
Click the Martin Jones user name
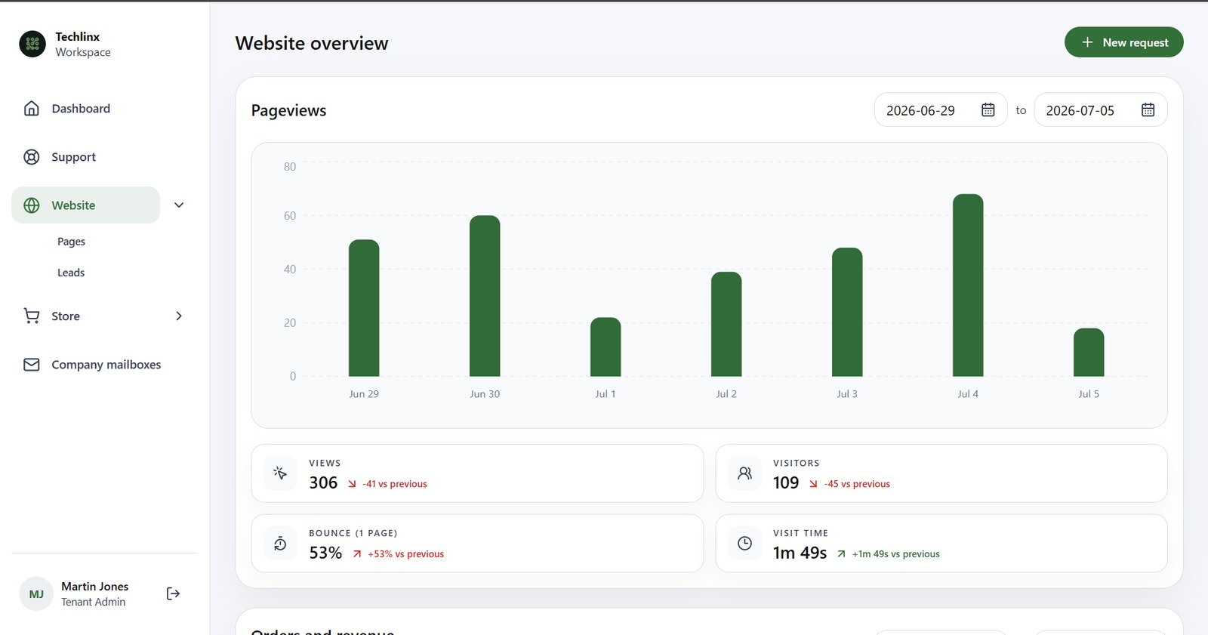click(94, 587)
